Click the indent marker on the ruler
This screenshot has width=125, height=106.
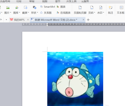pos(47,25)
